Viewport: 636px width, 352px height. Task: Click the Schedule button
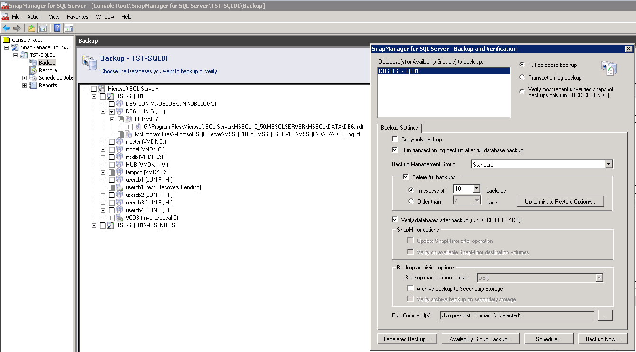click(x=549, y=339)
